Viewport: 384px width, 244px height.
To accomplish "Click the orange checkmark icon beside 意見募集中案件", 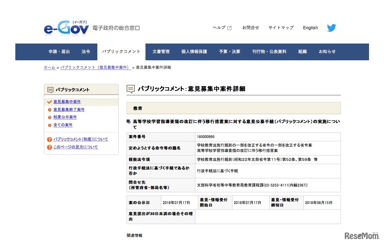I will (x=50, y=102).
